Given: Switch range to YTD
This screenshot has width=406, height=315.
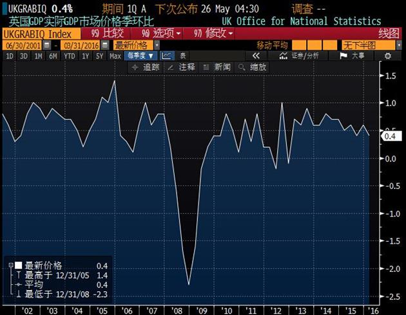Looking at the screenshot, I should point(69,56).
